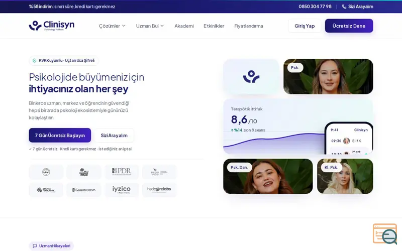
Task: Click the hsdcorelabs partner logo
Action: tap(159, 190)
